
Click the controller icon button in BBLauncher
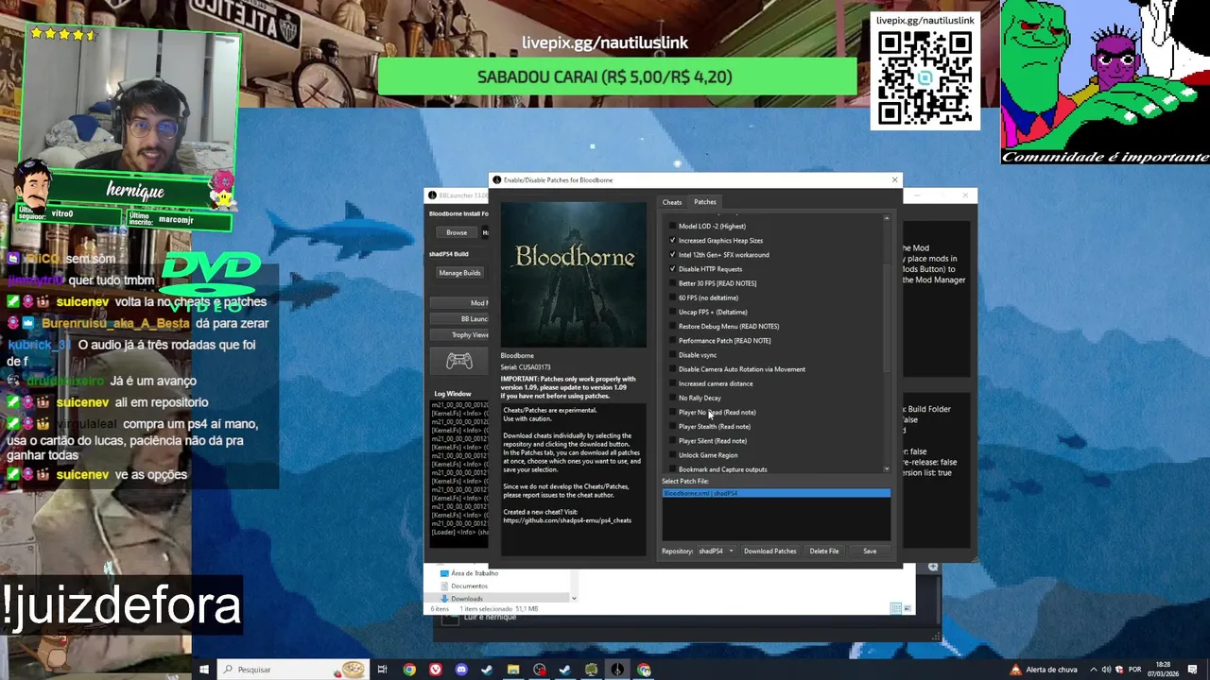coord(458,361)
